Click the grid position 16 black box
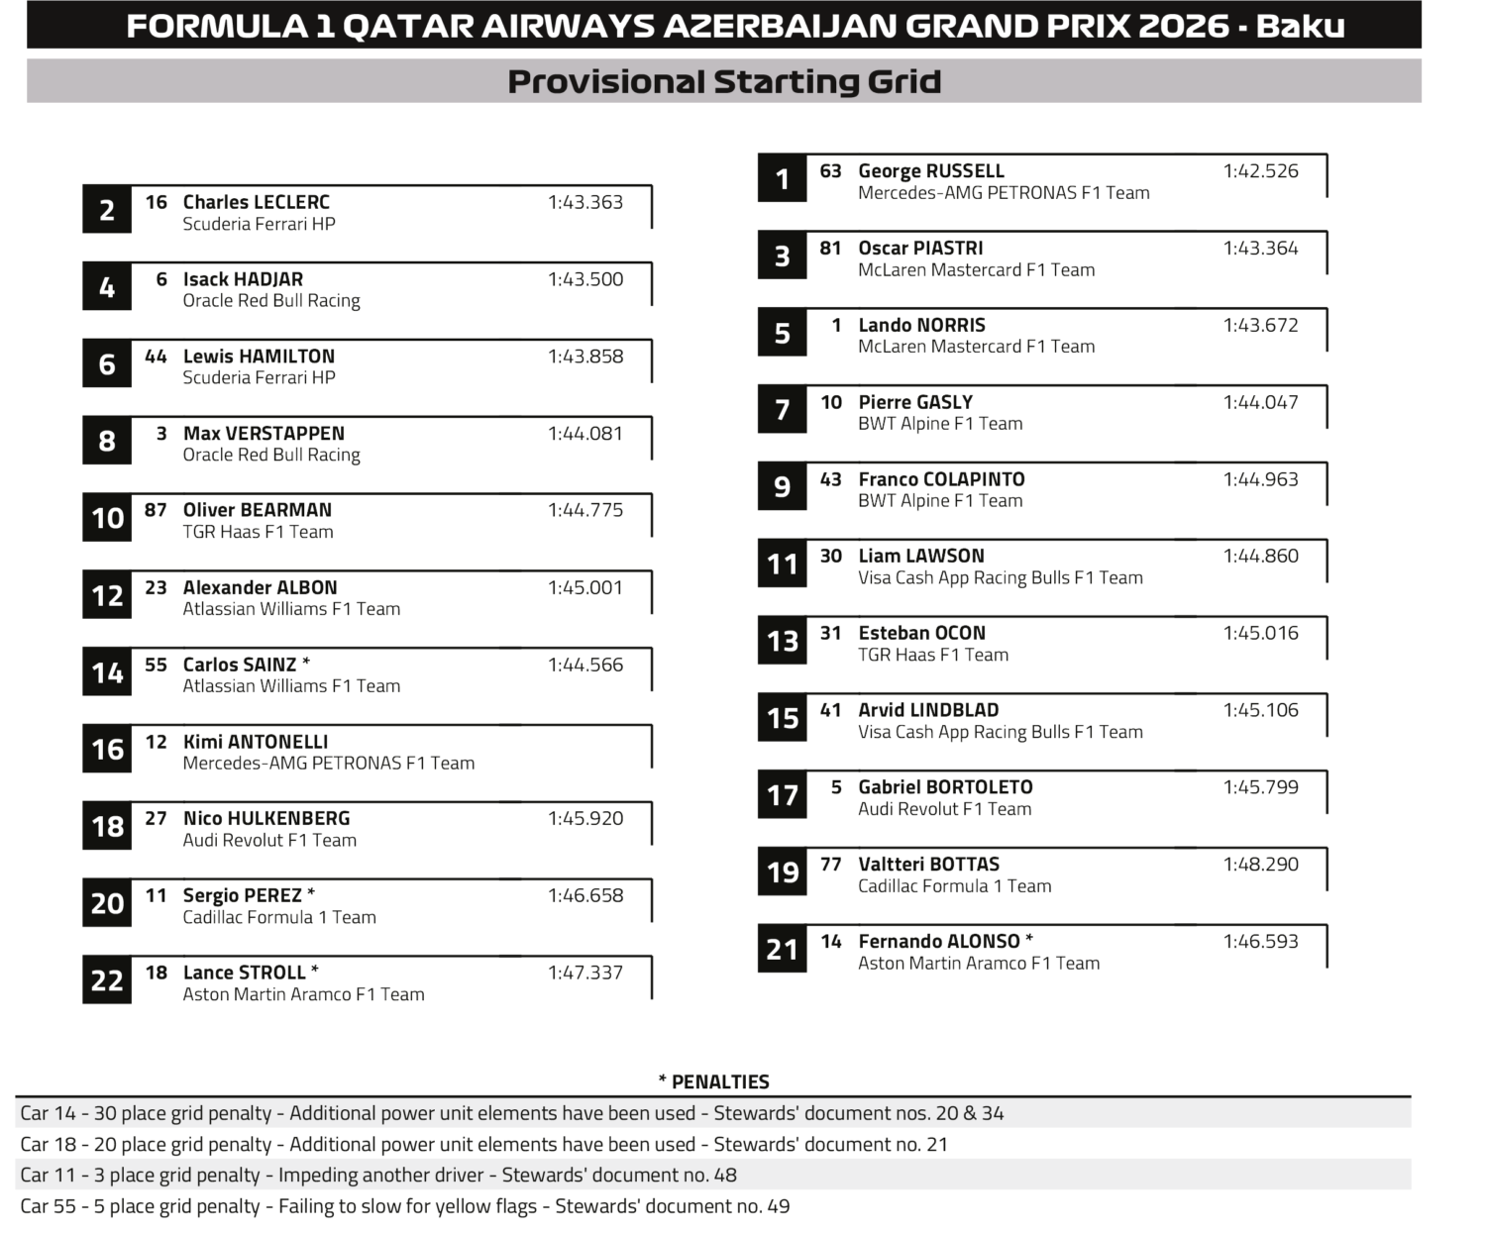This screenshot has height=1233, width=1486. pyautogui.click(x=107, y=750)
